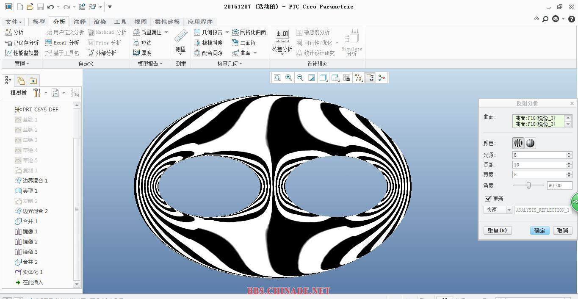Toggle spin center icon
Screen dimensions: 578x299
coord(382,78)
